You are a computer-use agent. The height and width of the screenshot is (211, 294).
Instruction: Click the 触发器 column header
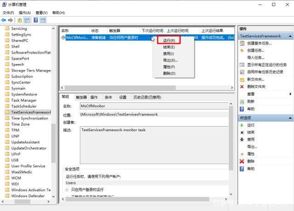123,31
